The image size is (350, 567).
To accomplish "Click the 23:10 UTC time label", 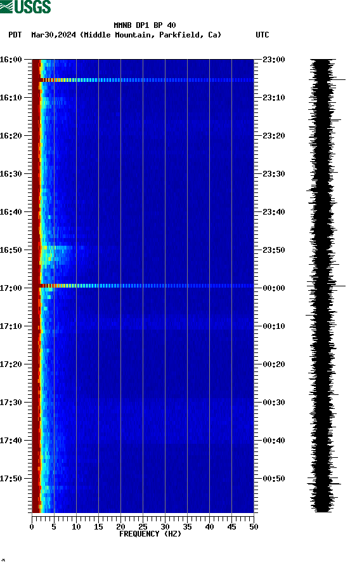I will 274,98.
